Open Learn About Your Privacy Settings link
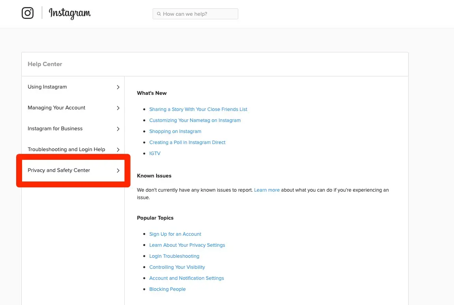 click(187, 245)
